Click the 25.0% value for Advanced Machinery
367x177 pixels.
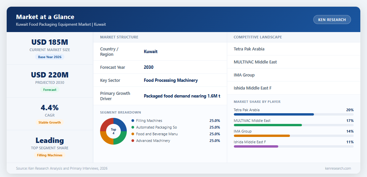[x=215, y=141]
